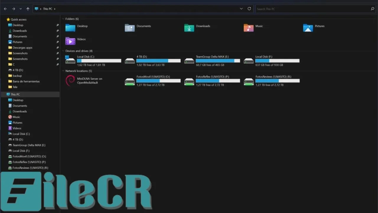Open FotosReviews (\\NASITO) (R:) in sidebar
Screen dimensions: 378x213
(30, 168)
